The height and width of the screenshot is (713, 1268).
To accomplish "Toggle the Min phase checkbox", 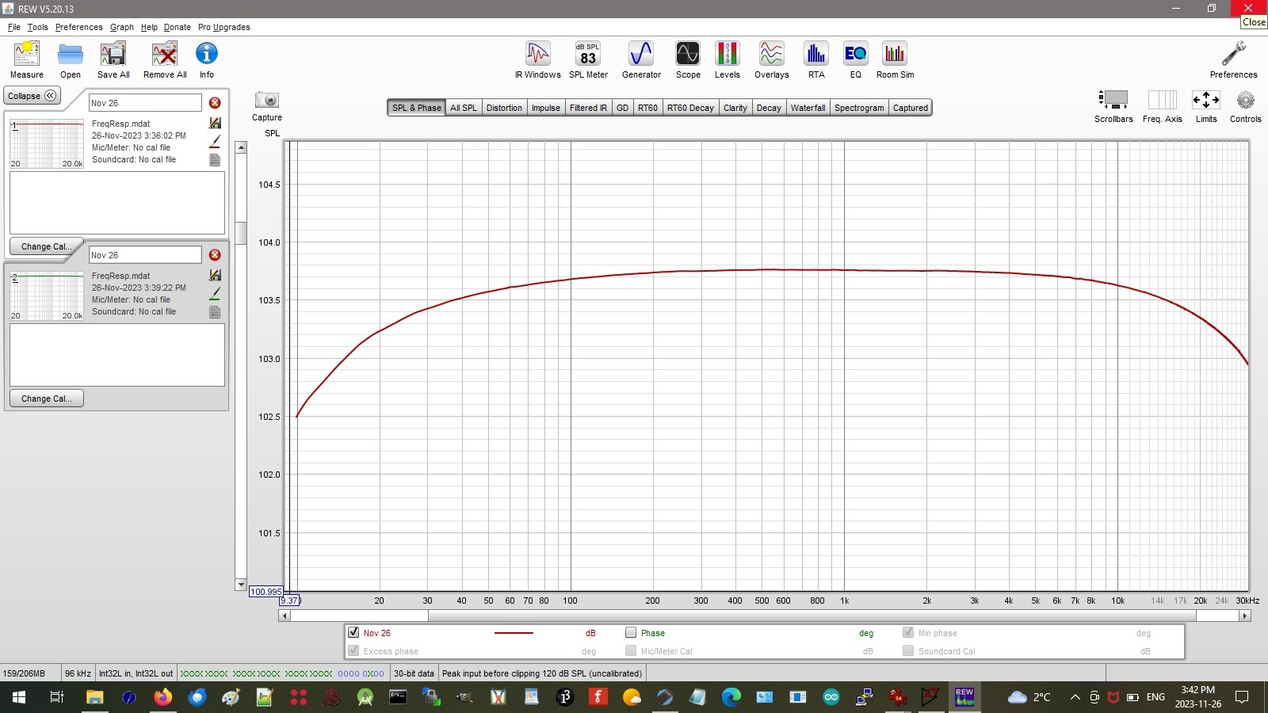I will 908,632.
